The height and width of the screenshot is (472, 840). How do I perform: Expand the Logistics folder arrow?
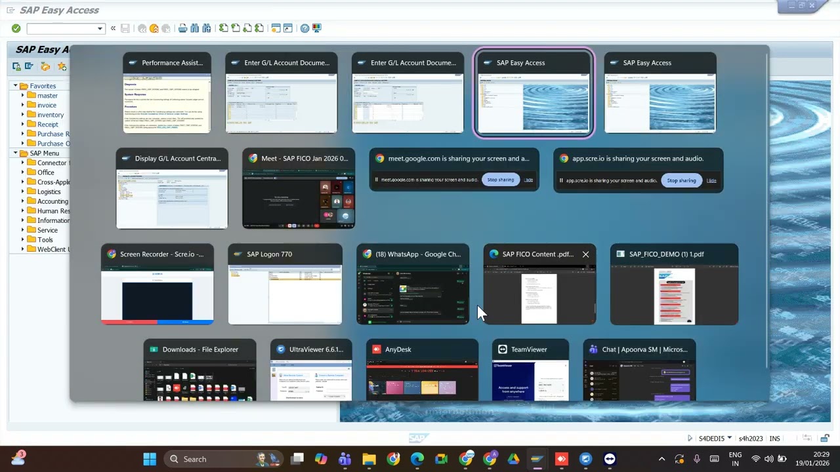(x=22, y=191)
